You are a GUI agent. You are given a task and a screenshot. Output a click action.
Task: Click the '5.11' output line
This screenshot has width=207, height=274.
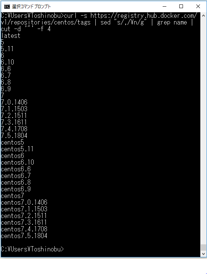click(7, 49)
